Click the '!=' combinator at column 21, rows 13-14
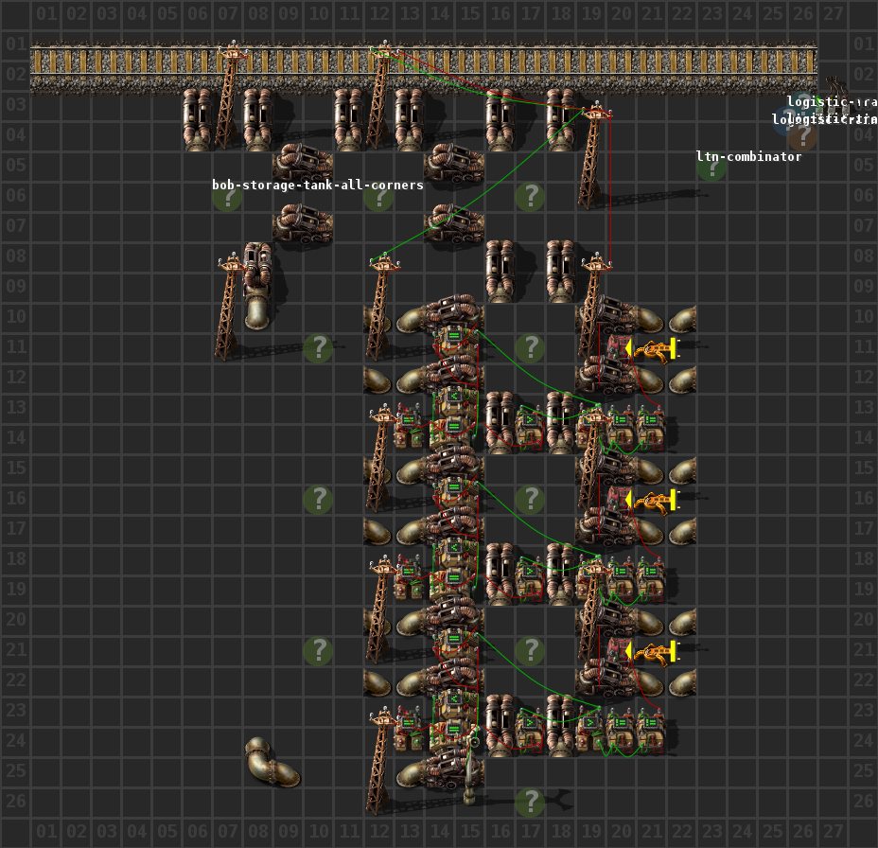 [x=650, y=427]
